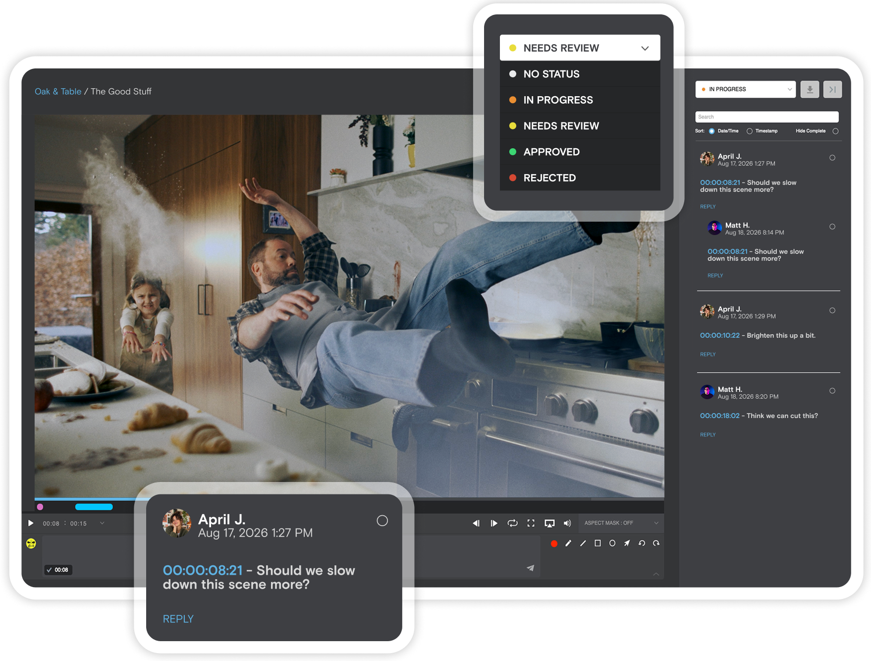Reply to the Brighten this up comment
This screenshot has height=661, width=871.
pos(708,355)
